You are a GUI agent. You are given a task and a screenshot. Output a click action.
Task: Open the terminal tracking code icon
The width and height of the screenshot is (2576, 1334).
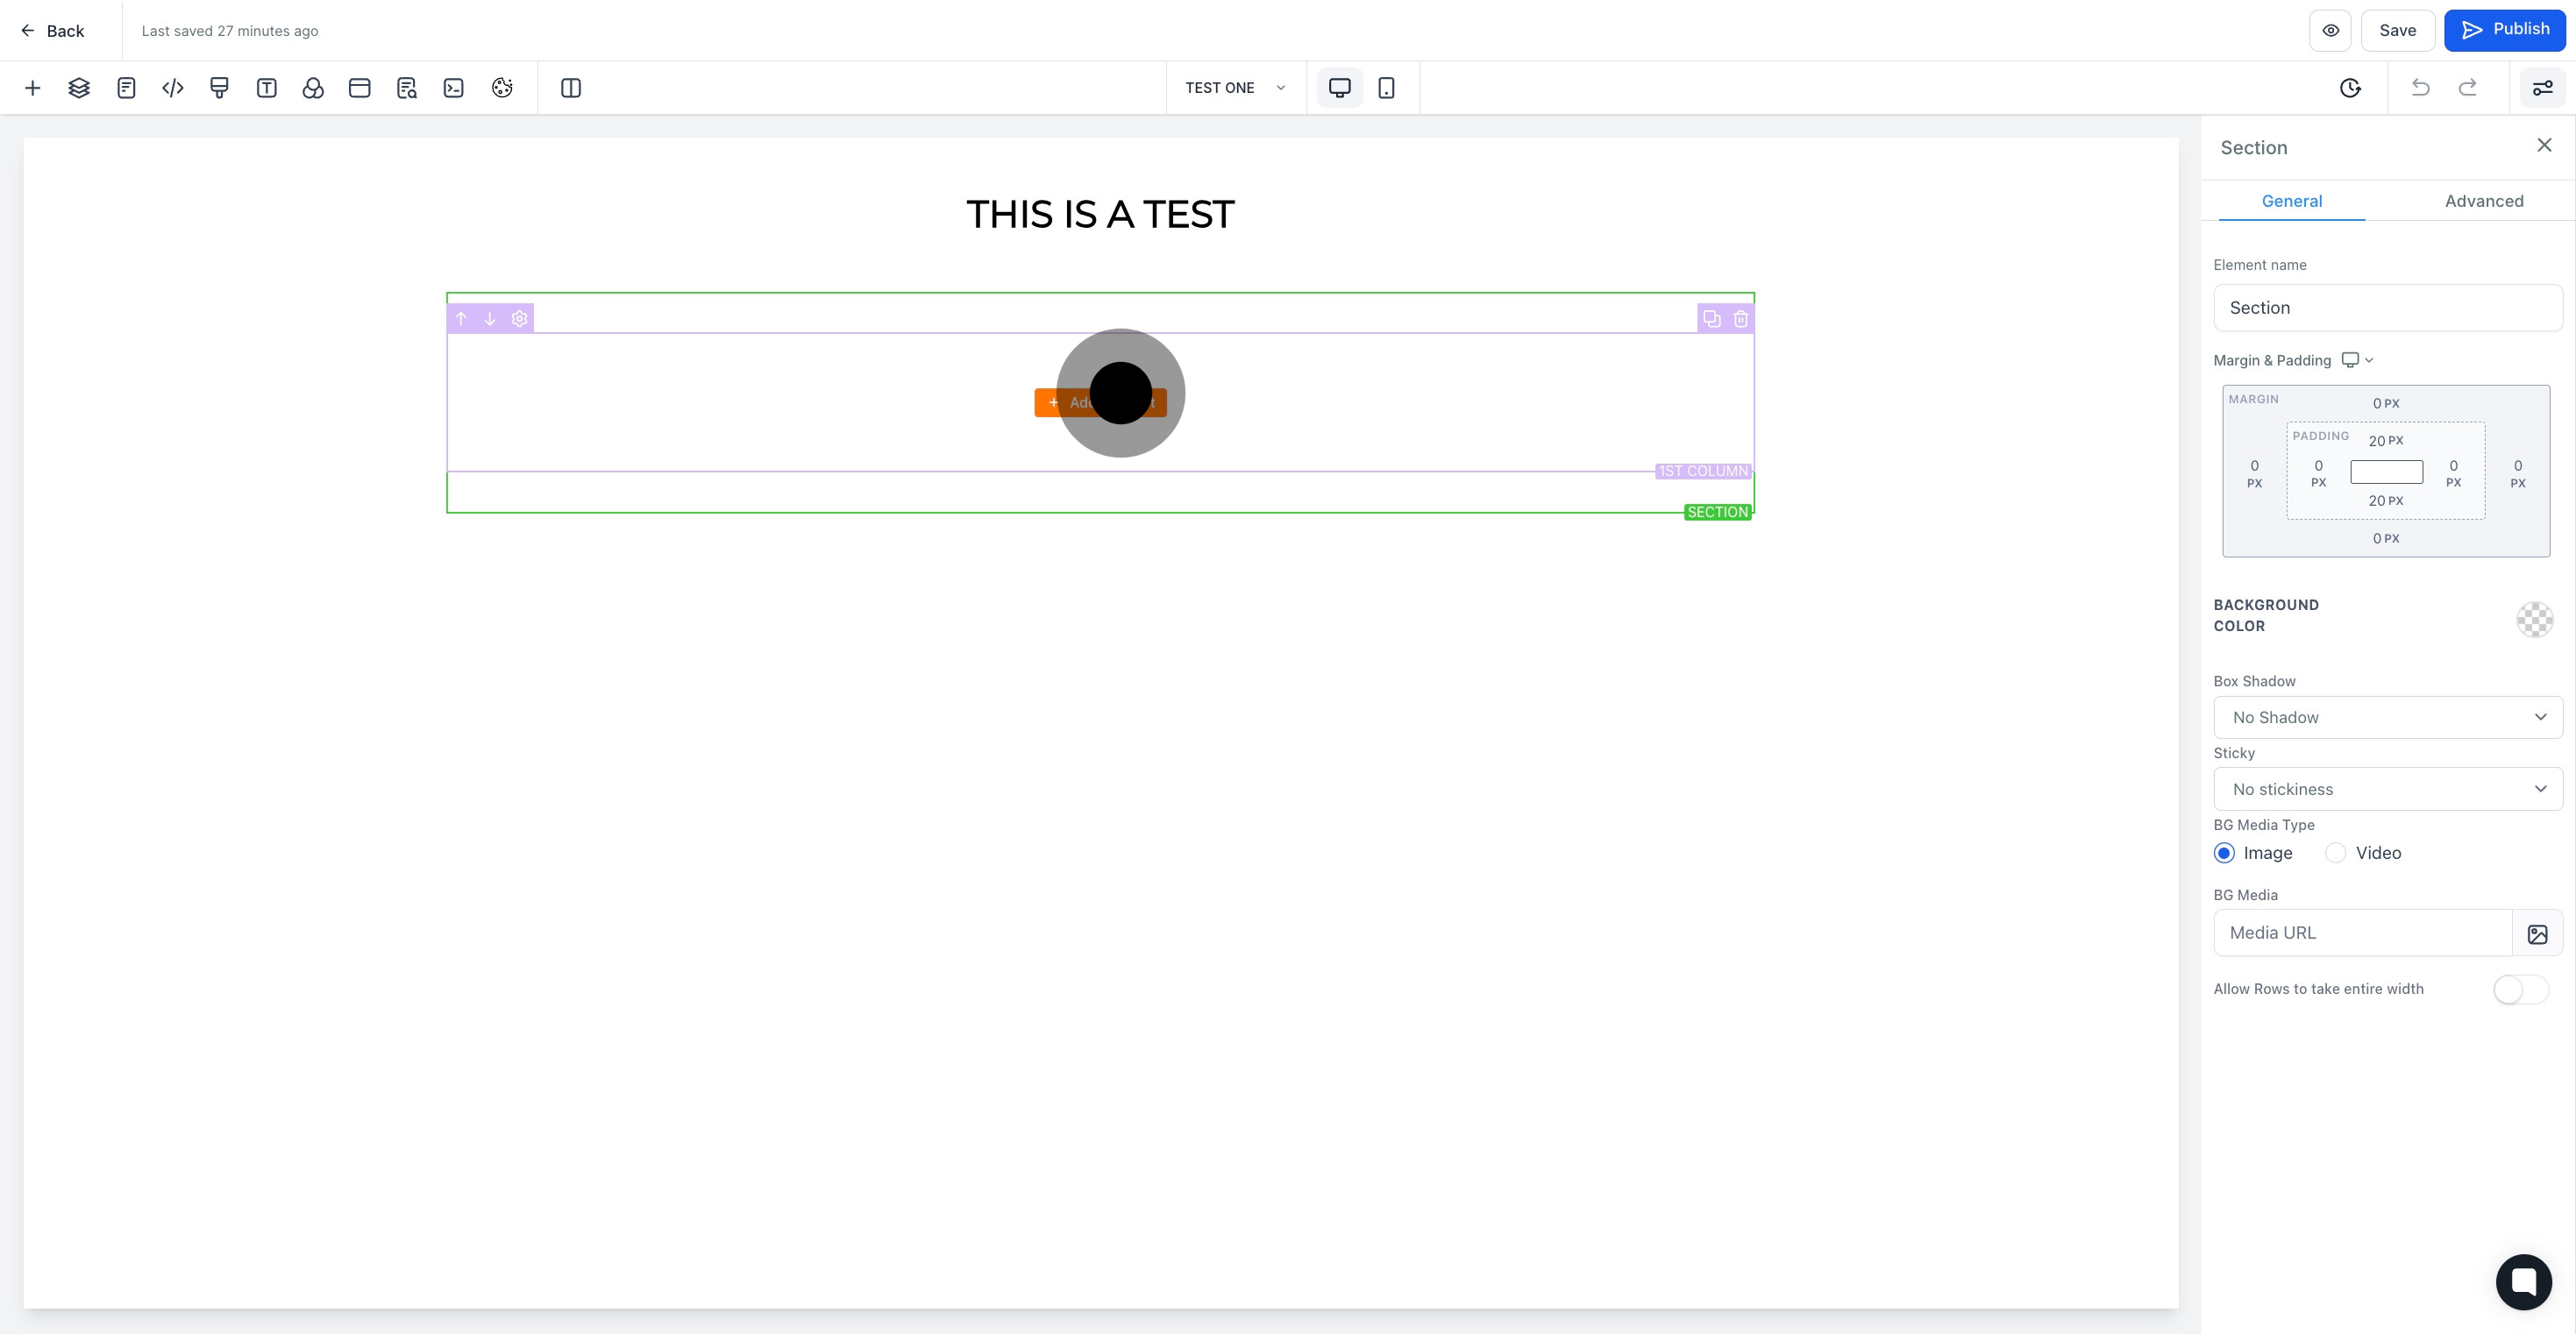pyautogui.click(x=454, y=88)
